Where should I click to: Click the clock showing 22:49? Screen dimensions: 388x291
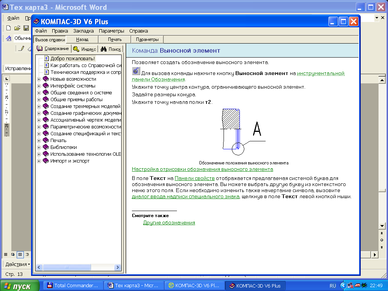376,286
